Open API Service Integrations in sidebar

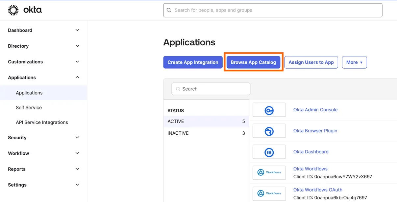click(x=42, y=123)
